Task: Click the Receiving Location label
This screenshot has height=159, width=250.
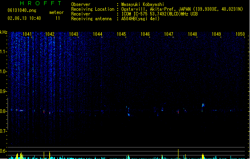Action: click(x=93, y=9)
